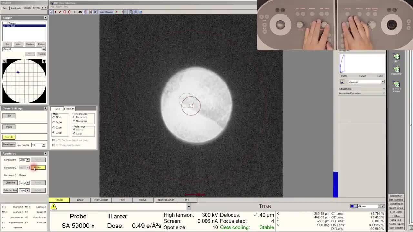Switch to the FFT display tab

click(x=187, y=200)
